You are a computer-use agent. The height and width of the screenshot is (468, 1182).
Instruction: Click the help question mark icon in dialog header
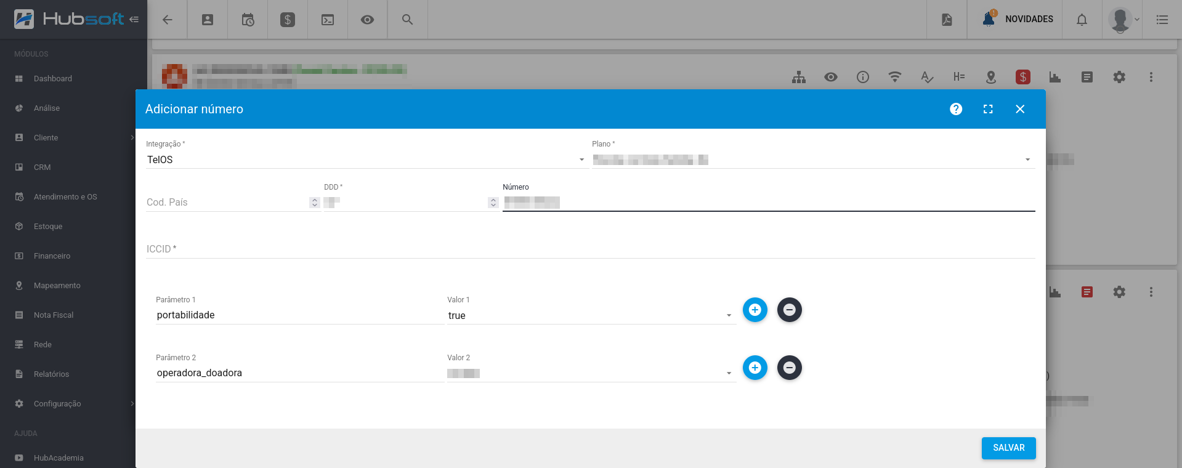955,109
